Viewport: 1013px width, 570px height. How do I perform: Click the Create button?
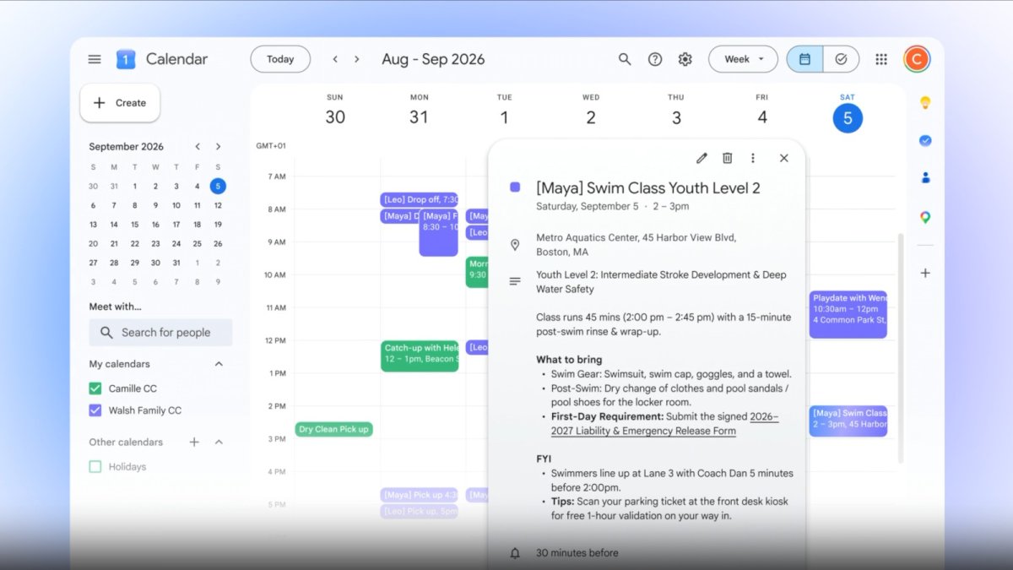(x=120, y=103)
